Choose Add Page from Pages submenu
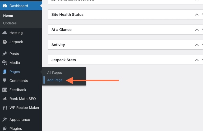 [x=55, y=80]
